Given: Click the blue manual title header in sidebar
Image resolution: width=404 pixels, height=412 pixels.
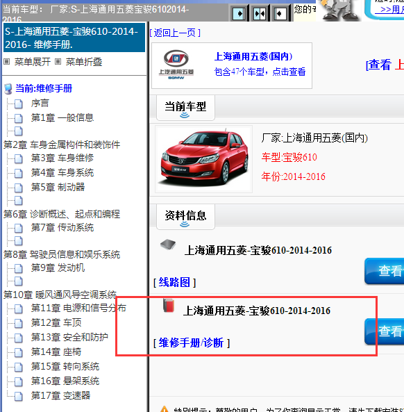Looking at the screenshot, I should click(x=74, y=38).
